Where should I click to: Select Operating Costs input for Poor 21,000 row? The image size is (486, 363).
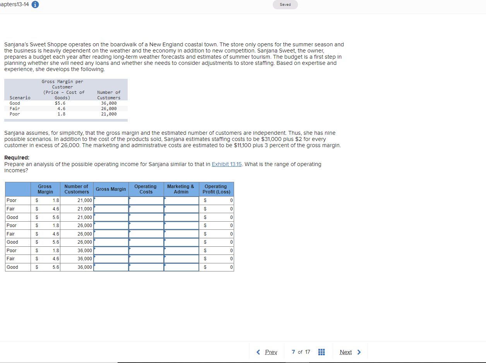coord(146,200)
